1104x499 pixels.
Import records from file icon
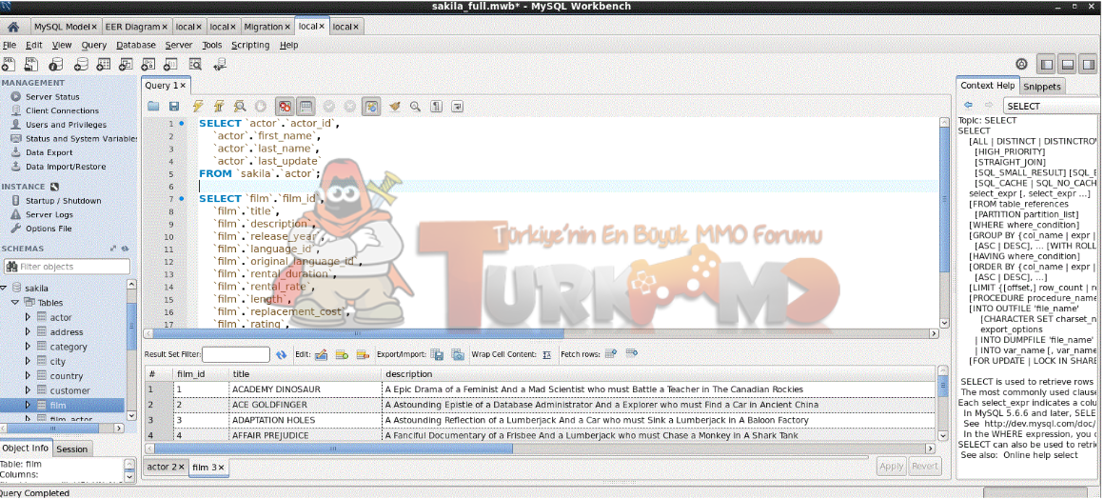pyautogui.click(x=458, y=354)
